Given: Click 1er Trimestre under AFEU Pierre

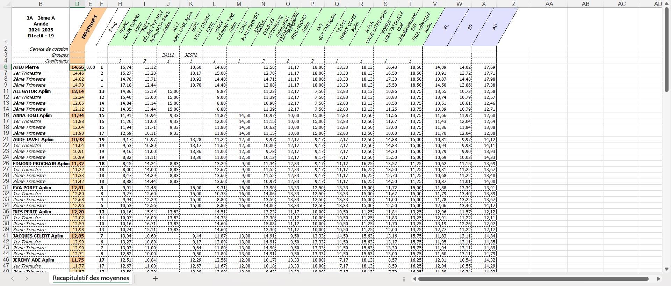Looking at the screenshot, I should coord(41,73).
